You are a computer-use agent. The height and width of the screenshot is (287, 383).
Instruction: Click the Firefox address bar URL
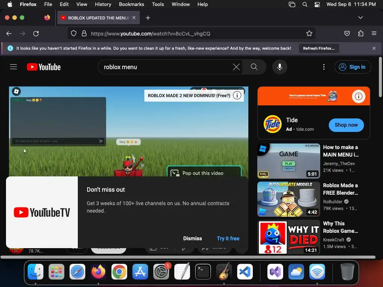150,34
